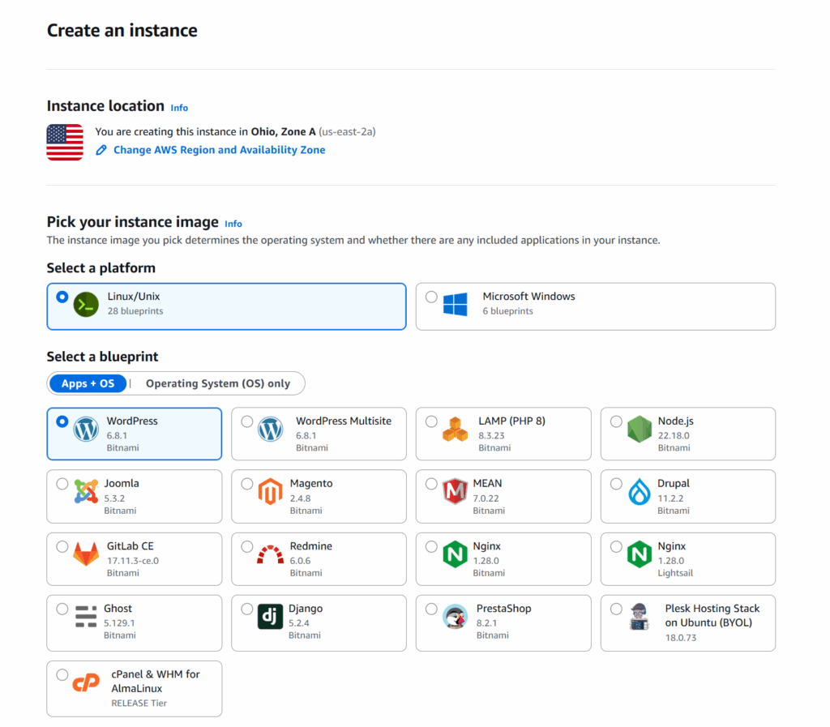This screenshot has height=727, width=830.
Task: Click the WordPress Multisite logo icon
Action: [271, 429]
